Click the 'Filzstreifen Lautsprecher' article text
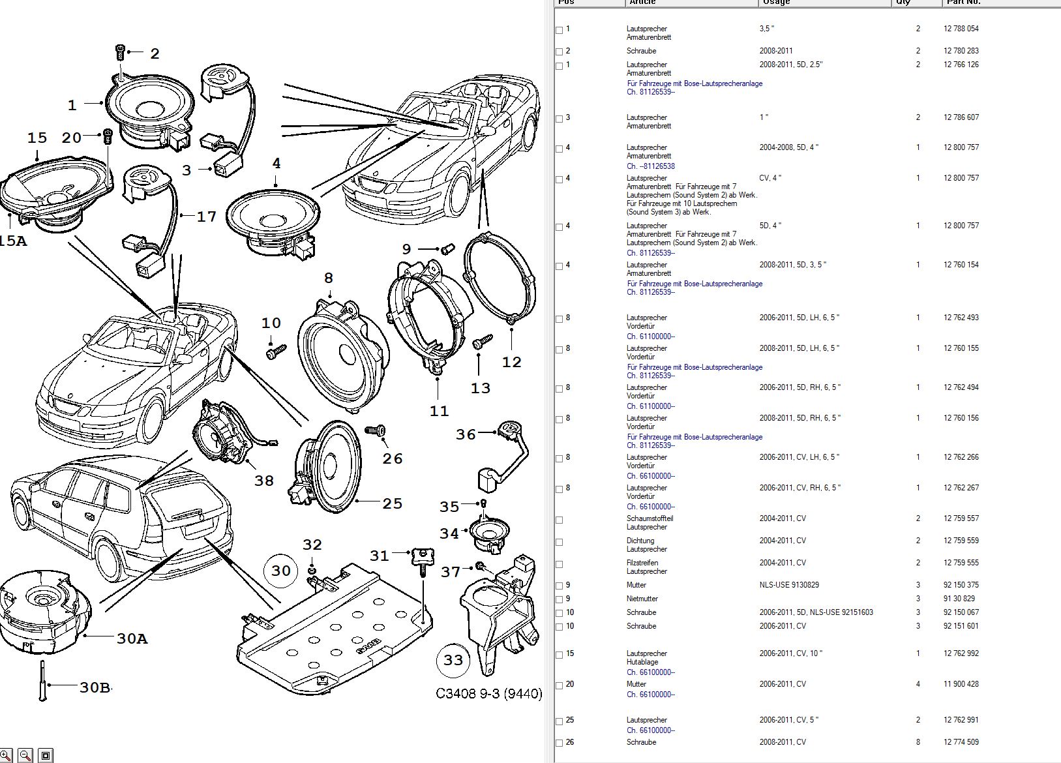 (x=647, y=567)
